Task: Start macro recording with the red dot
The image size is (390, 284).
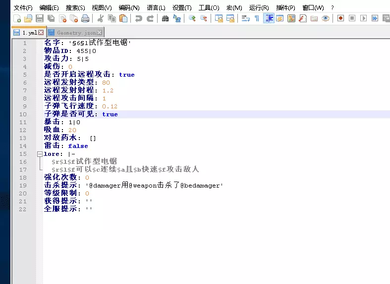Action: point(340,18)
